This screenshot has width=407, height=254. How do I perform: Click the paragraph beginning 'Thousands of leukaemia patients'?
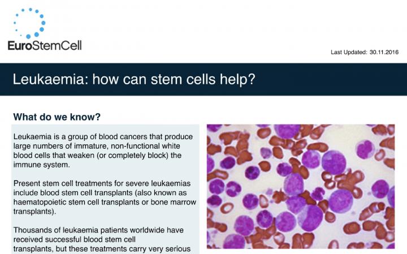(102, 239)
